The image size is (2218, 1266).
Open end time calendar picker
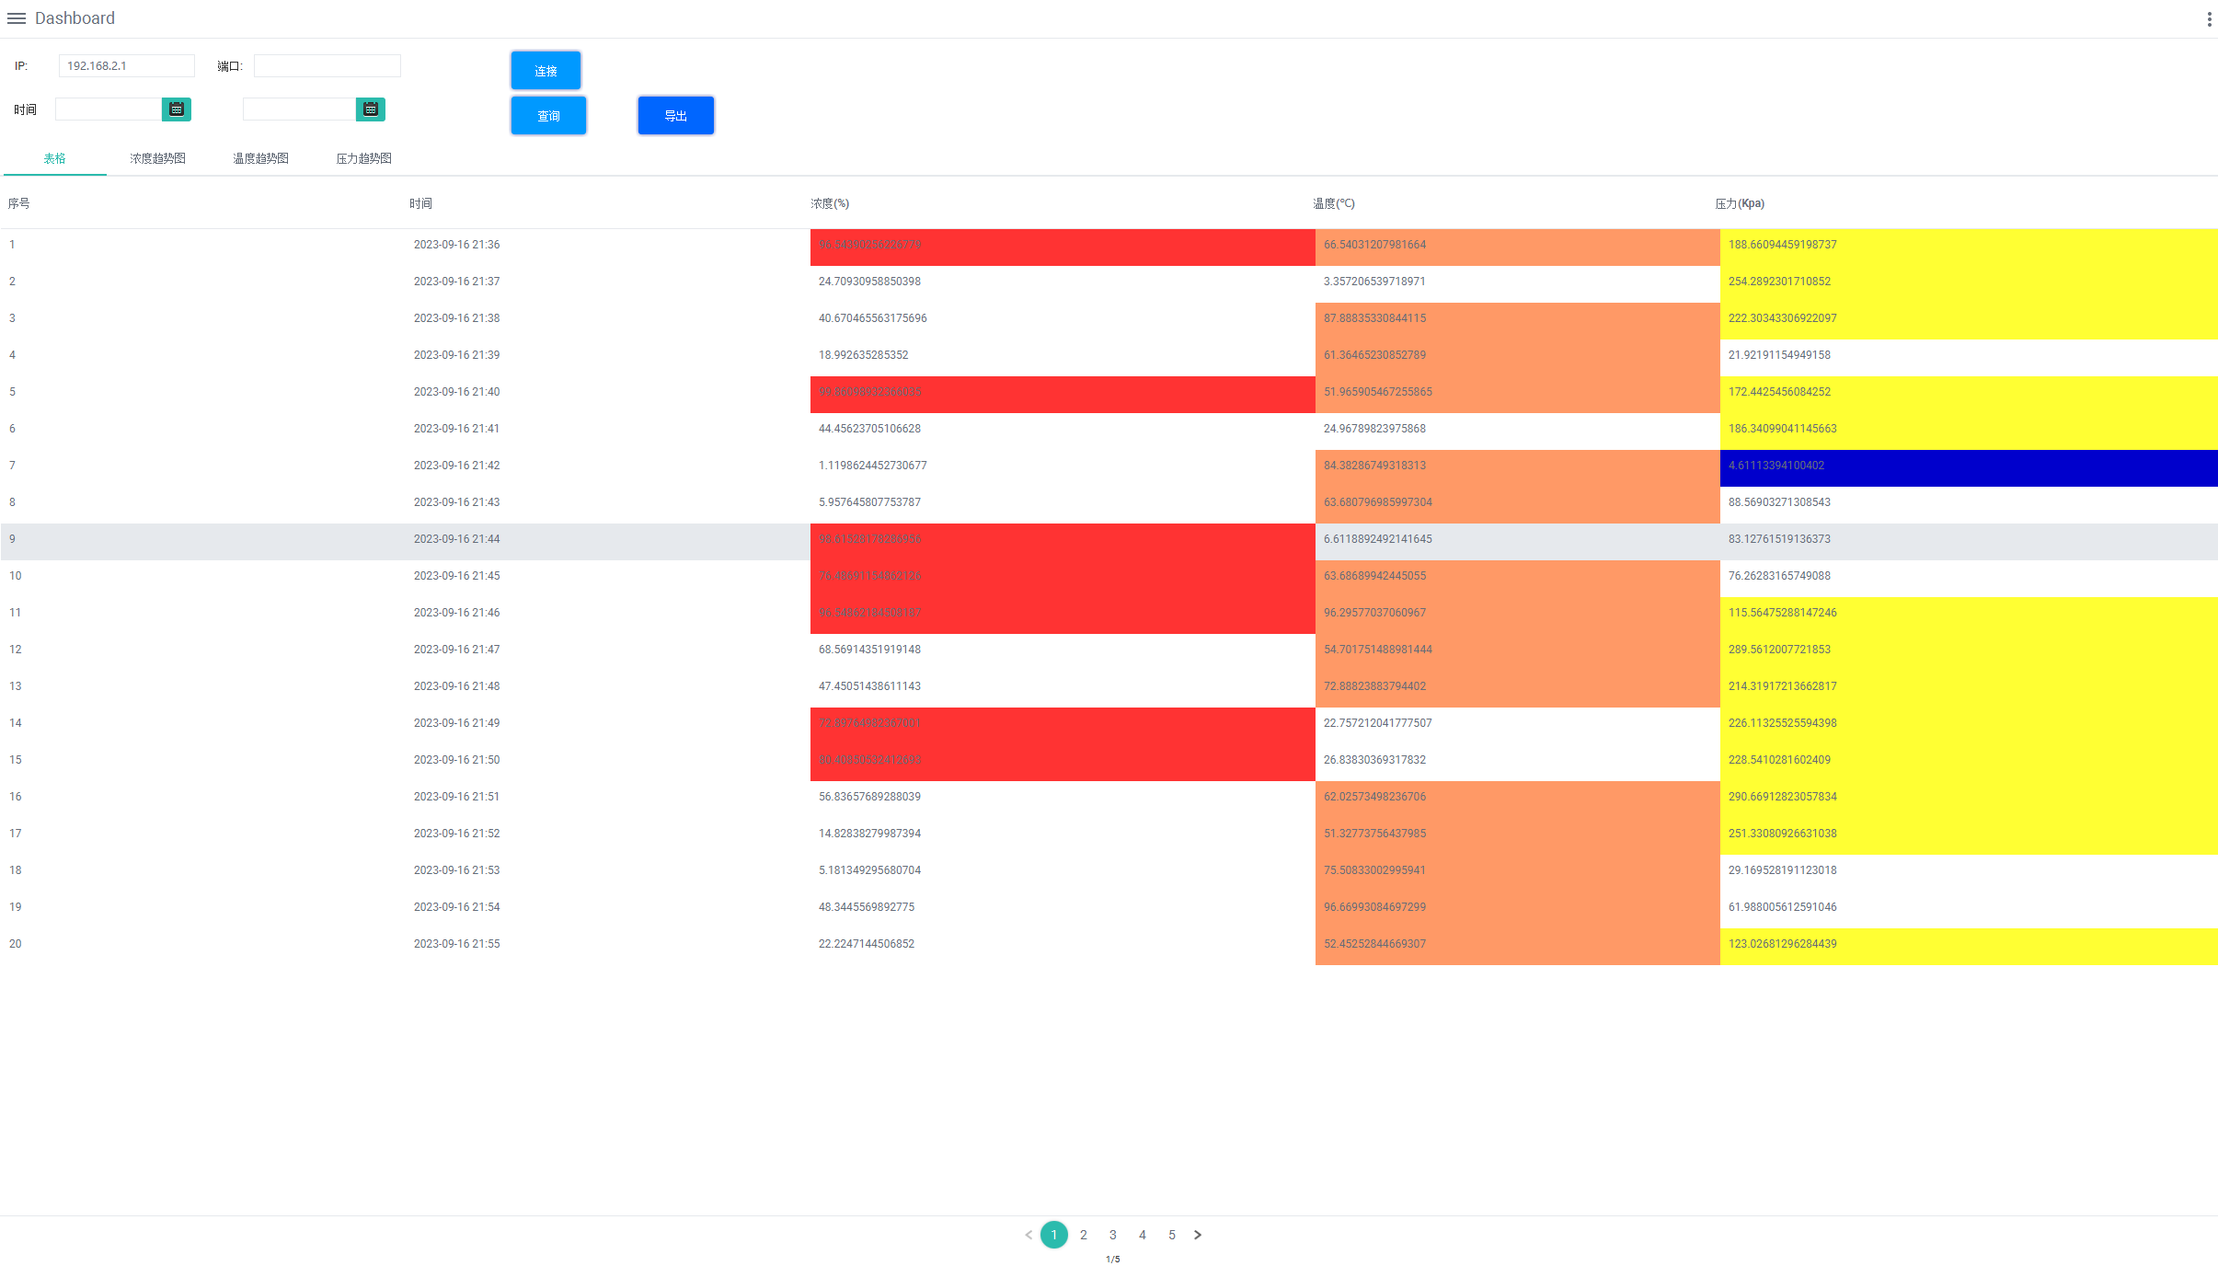click(371, 109)
